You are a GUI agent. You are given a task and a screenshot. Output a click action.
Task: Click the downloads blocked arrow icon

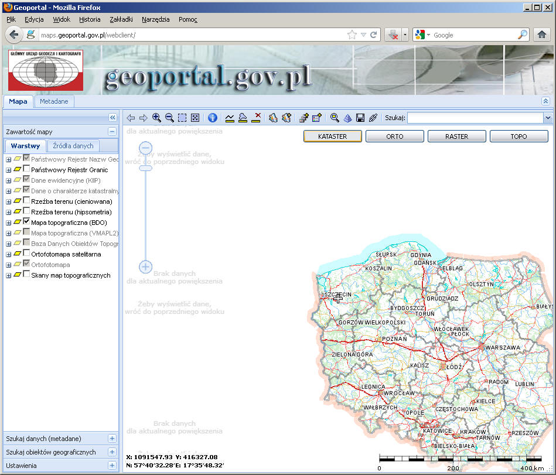[x=393, y=35]
